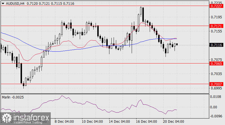Select the red 0.7065 price level label
The image size is (225, 125).
(x=216, y=63)
